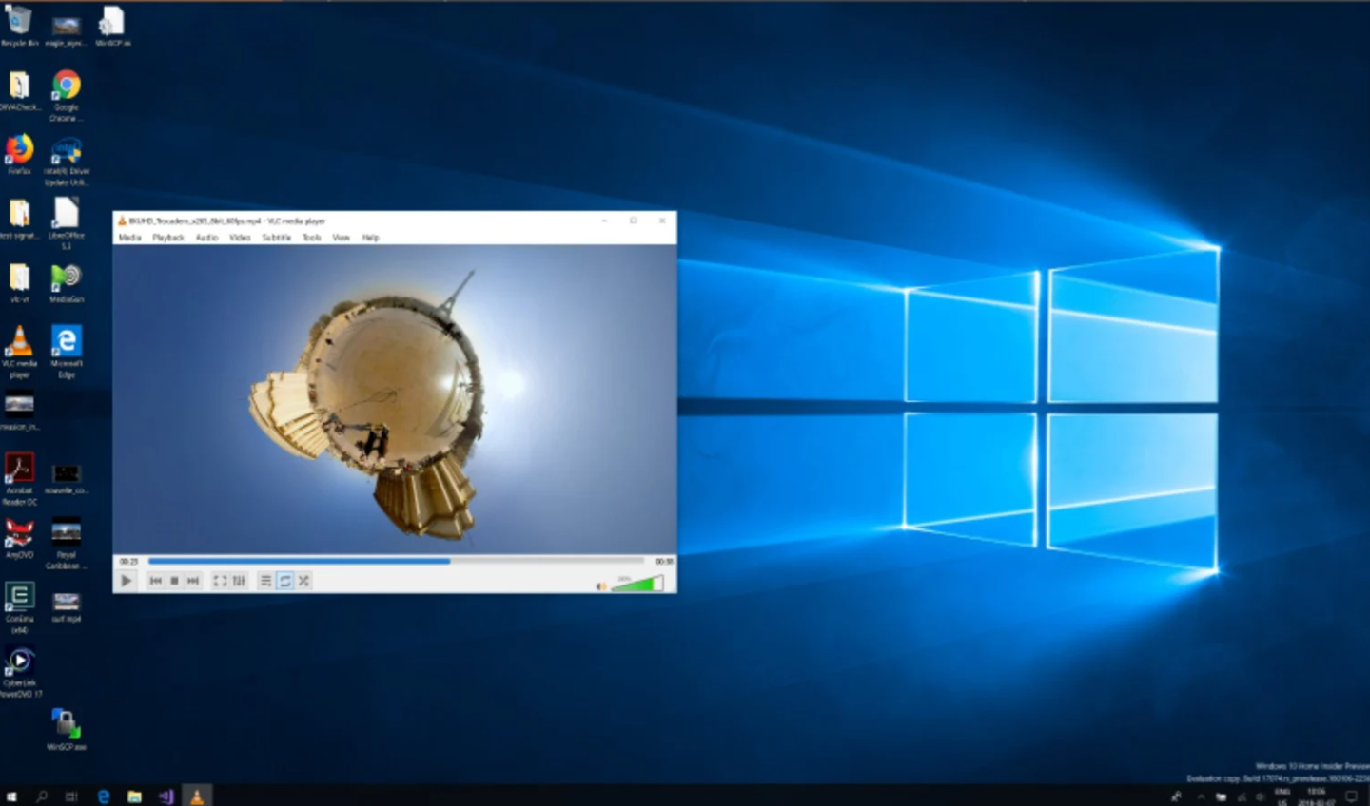
Task: Open the View menu in VLC
Action: 342,238
